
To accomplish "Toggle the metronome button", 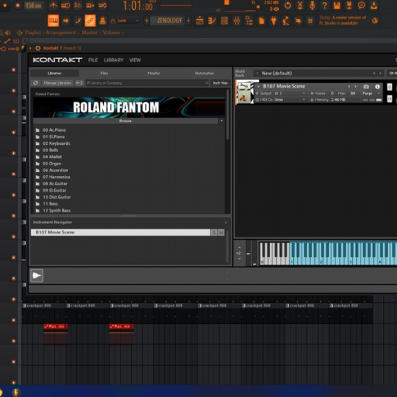I will click(53, 5).
